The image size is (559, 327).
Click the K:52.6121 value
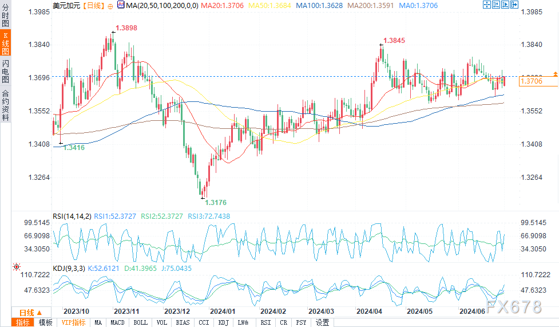(x=104, y=269)
